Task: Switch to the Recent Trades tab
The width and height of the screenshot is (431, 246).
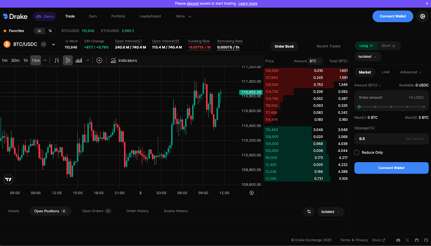Action: (x=329, y=46)
